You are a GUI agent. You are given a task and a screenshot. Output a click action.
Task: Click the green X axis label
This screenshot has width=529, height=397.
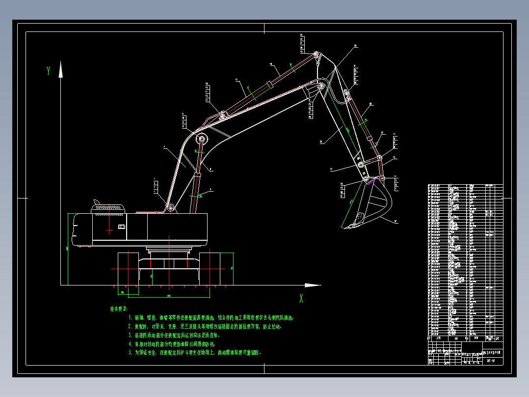[x=301, y=298]
